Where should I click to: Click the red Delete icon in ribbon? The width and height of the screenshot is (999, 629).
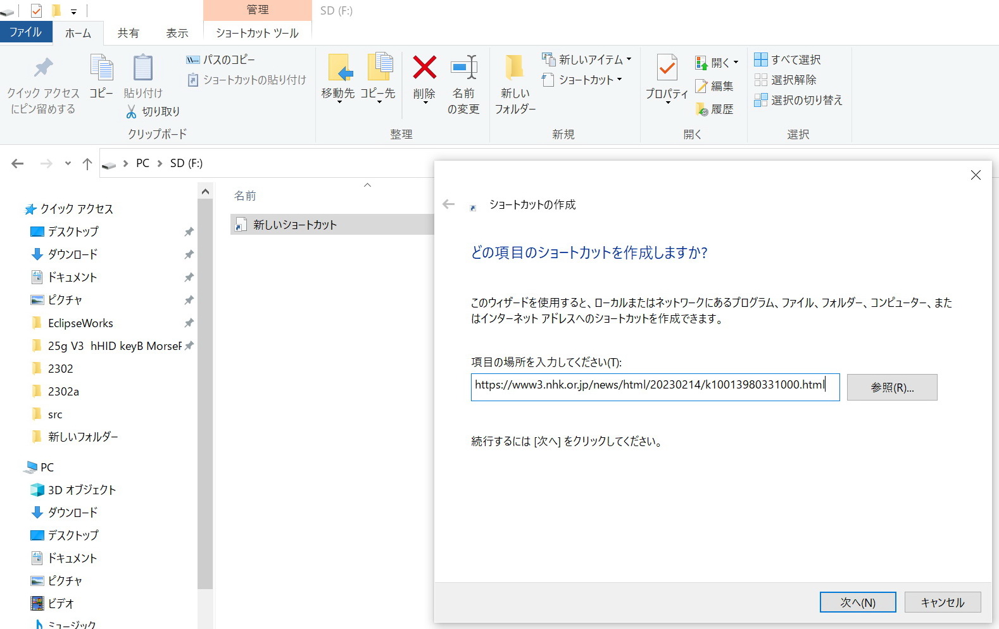[424, 68]
